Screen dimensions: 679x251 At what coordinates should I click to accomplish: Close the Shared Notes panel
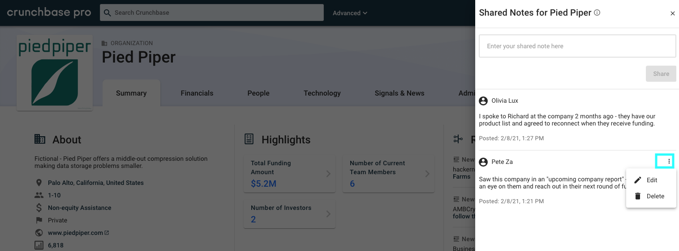pos(672,13)
